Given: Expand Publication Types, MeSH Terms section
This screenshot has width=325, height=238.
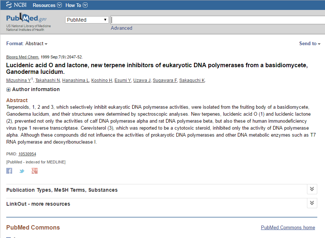Looking at the screenshot, I should coord(312,189).
